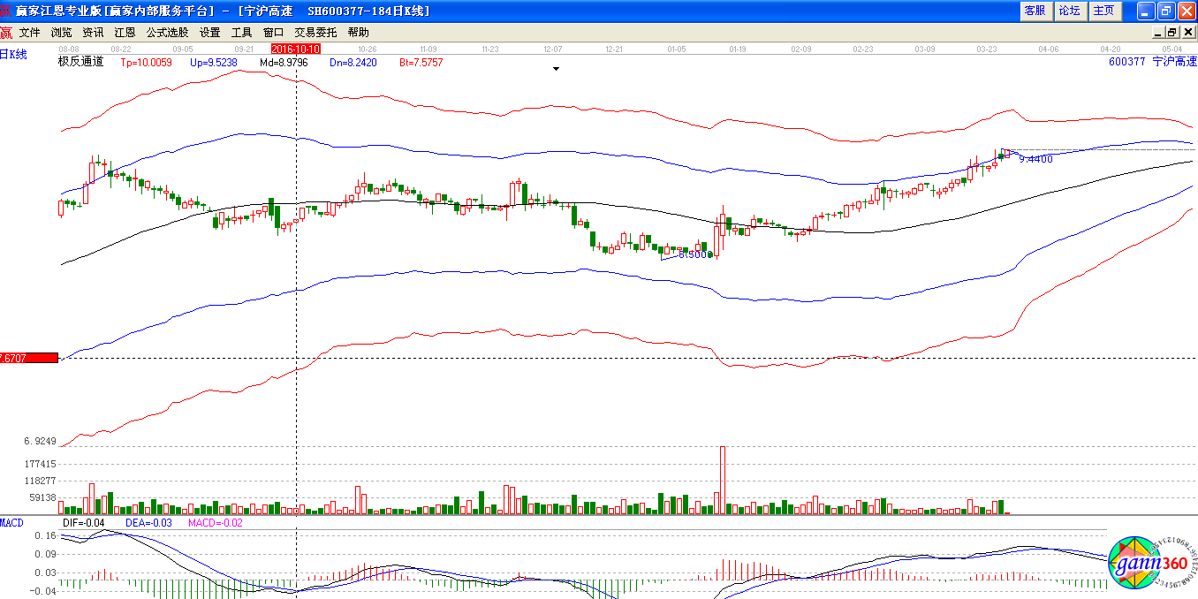Click the DEA=-0.03 value
This screenshot has width=1198, height=599.
[148, 523]
